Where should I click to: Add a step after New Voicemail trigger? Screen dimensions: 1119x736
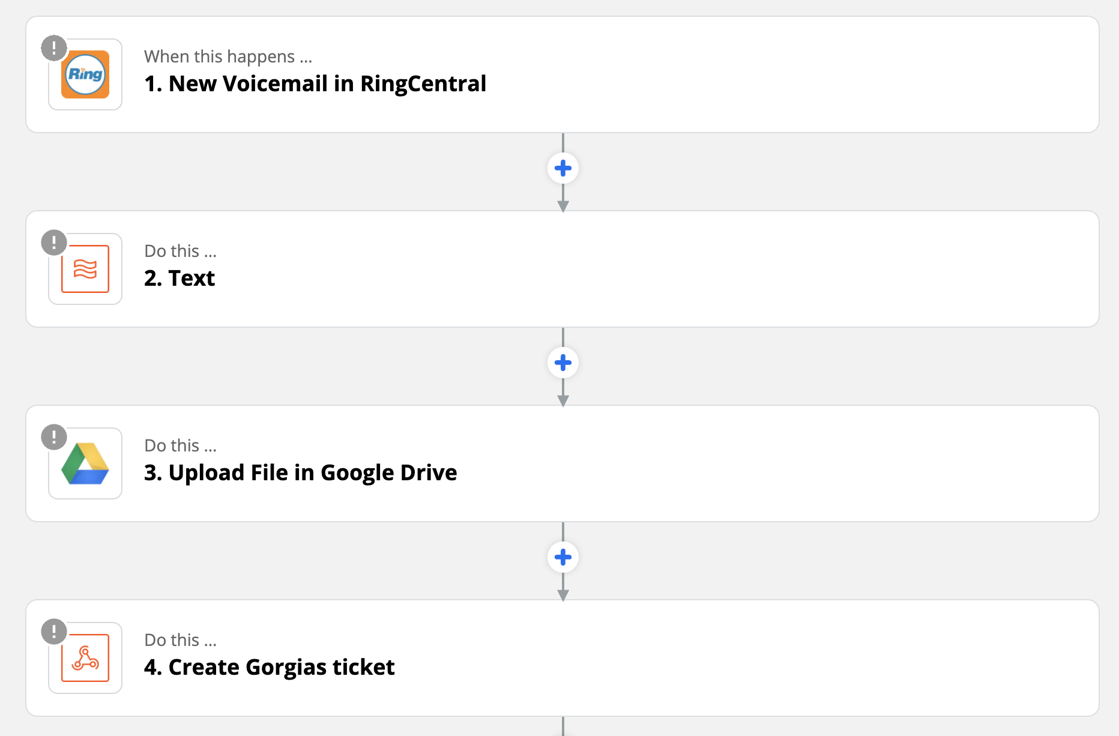click(x=563, y=168)
